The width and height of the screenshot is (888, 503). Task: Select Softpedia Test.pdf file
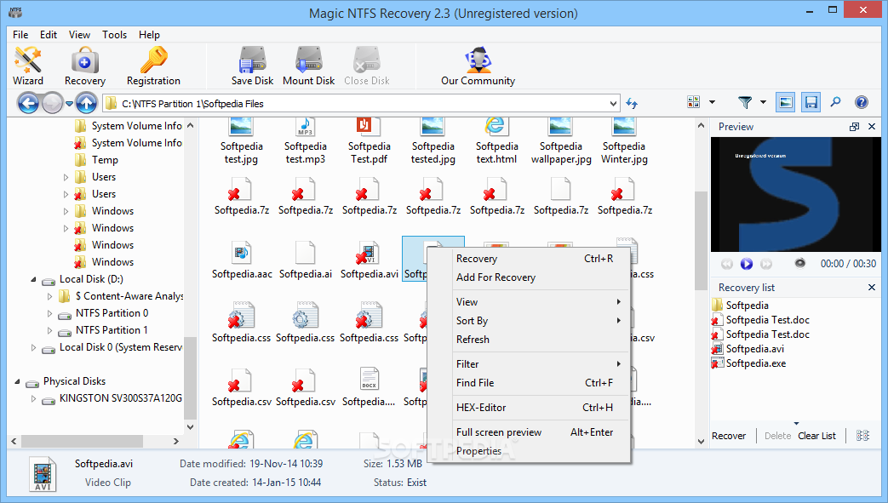click(x=370, y=141)
